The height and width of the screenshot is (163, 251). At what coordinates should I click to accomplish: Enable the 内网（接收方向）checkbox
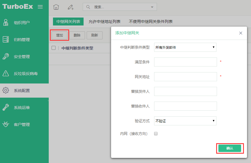(x=156, y=134)
